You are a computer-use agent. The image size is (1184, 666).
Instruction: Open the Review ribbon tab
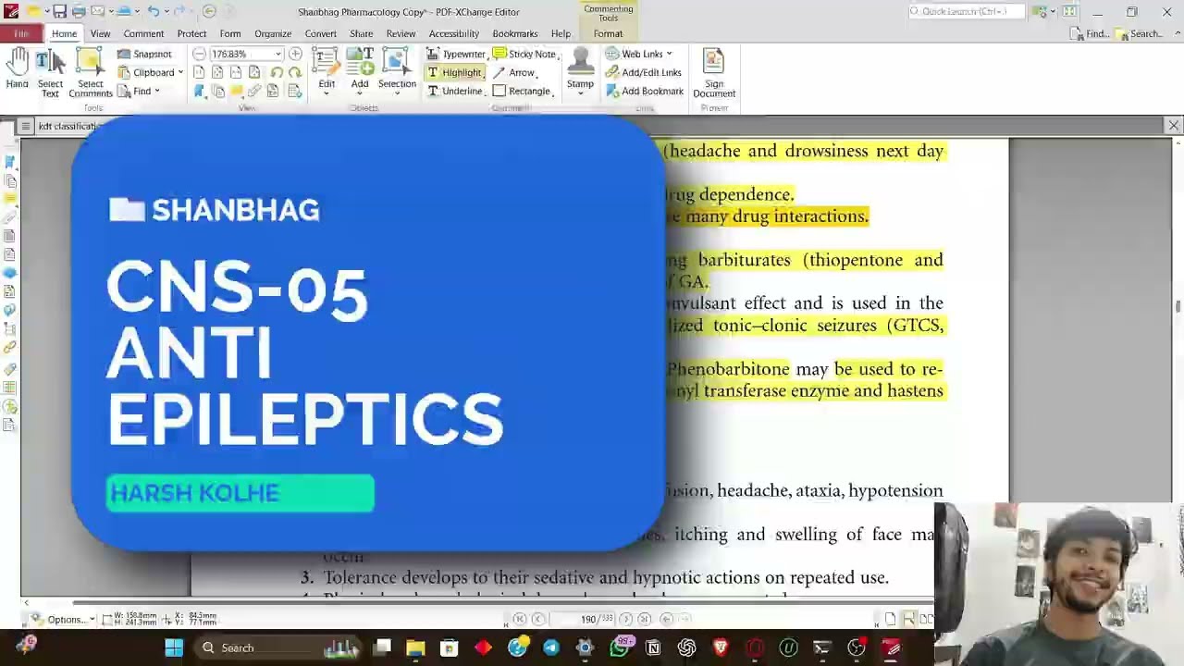[401, 33]
